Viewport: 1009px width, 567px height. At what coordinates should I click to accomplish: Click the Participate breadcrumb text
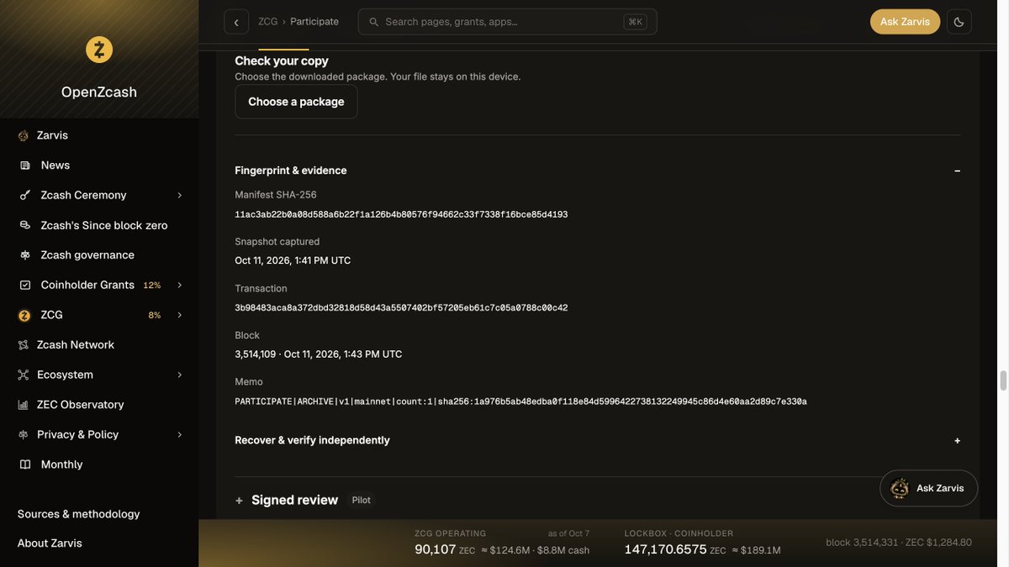tap(314, 22)
